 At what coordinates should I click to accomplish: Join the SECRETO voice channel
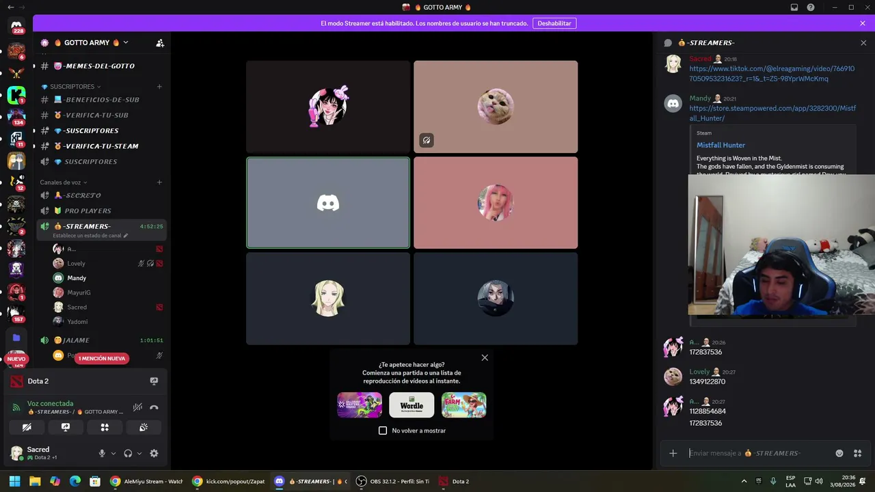click(x=100, y=195)
